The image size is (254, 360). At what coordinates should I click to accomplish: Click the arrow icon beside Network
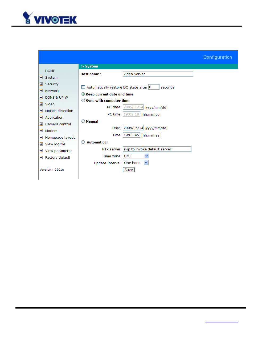click(x=41, y=91)
